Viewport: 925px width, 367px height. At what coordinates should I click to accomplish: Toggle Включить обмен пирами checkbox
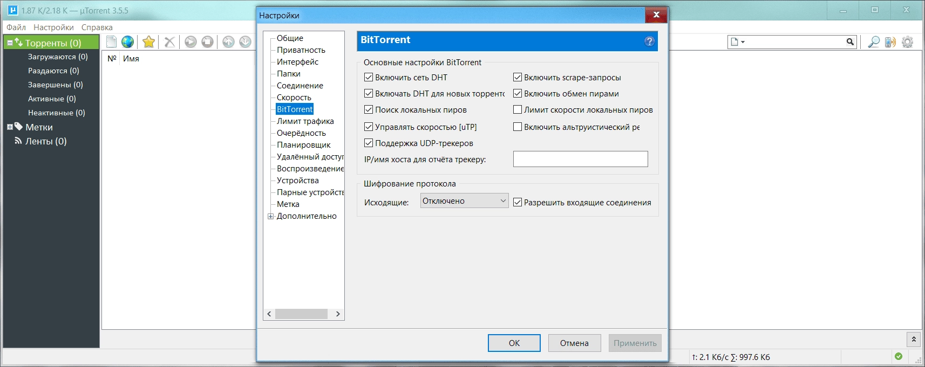[518, 93]
